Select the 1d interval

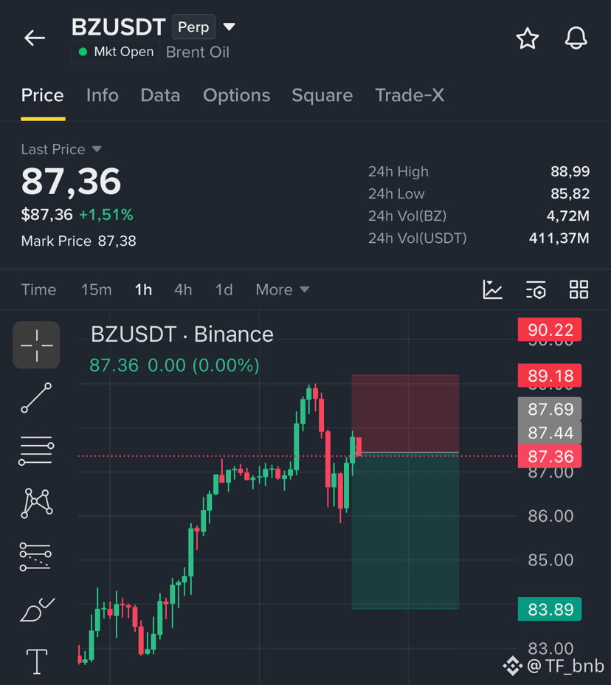click(224, 289)
